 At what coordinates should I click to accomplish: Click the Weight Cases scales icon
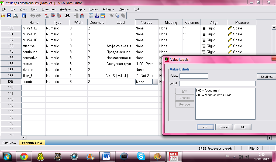pyautogui.click(x=97, y=16)
